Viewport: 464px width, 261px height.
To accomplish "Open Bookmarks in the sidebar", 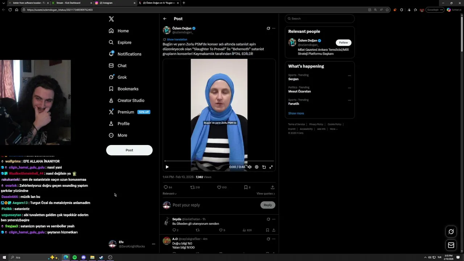I will tap(124, 89).
